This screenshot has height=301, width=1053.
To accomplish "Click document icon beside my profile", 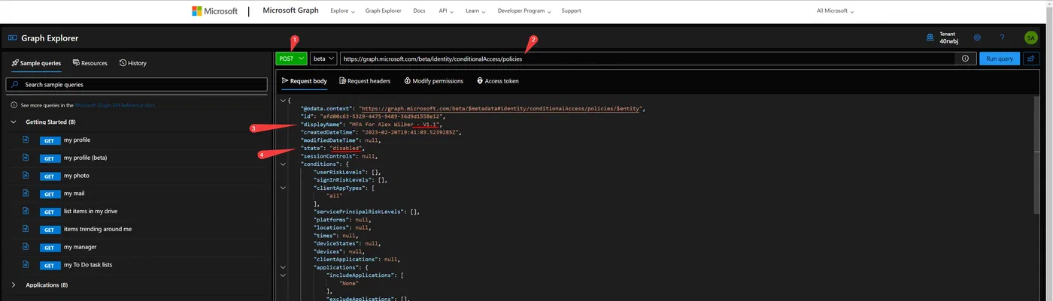I will coord(26,140).
